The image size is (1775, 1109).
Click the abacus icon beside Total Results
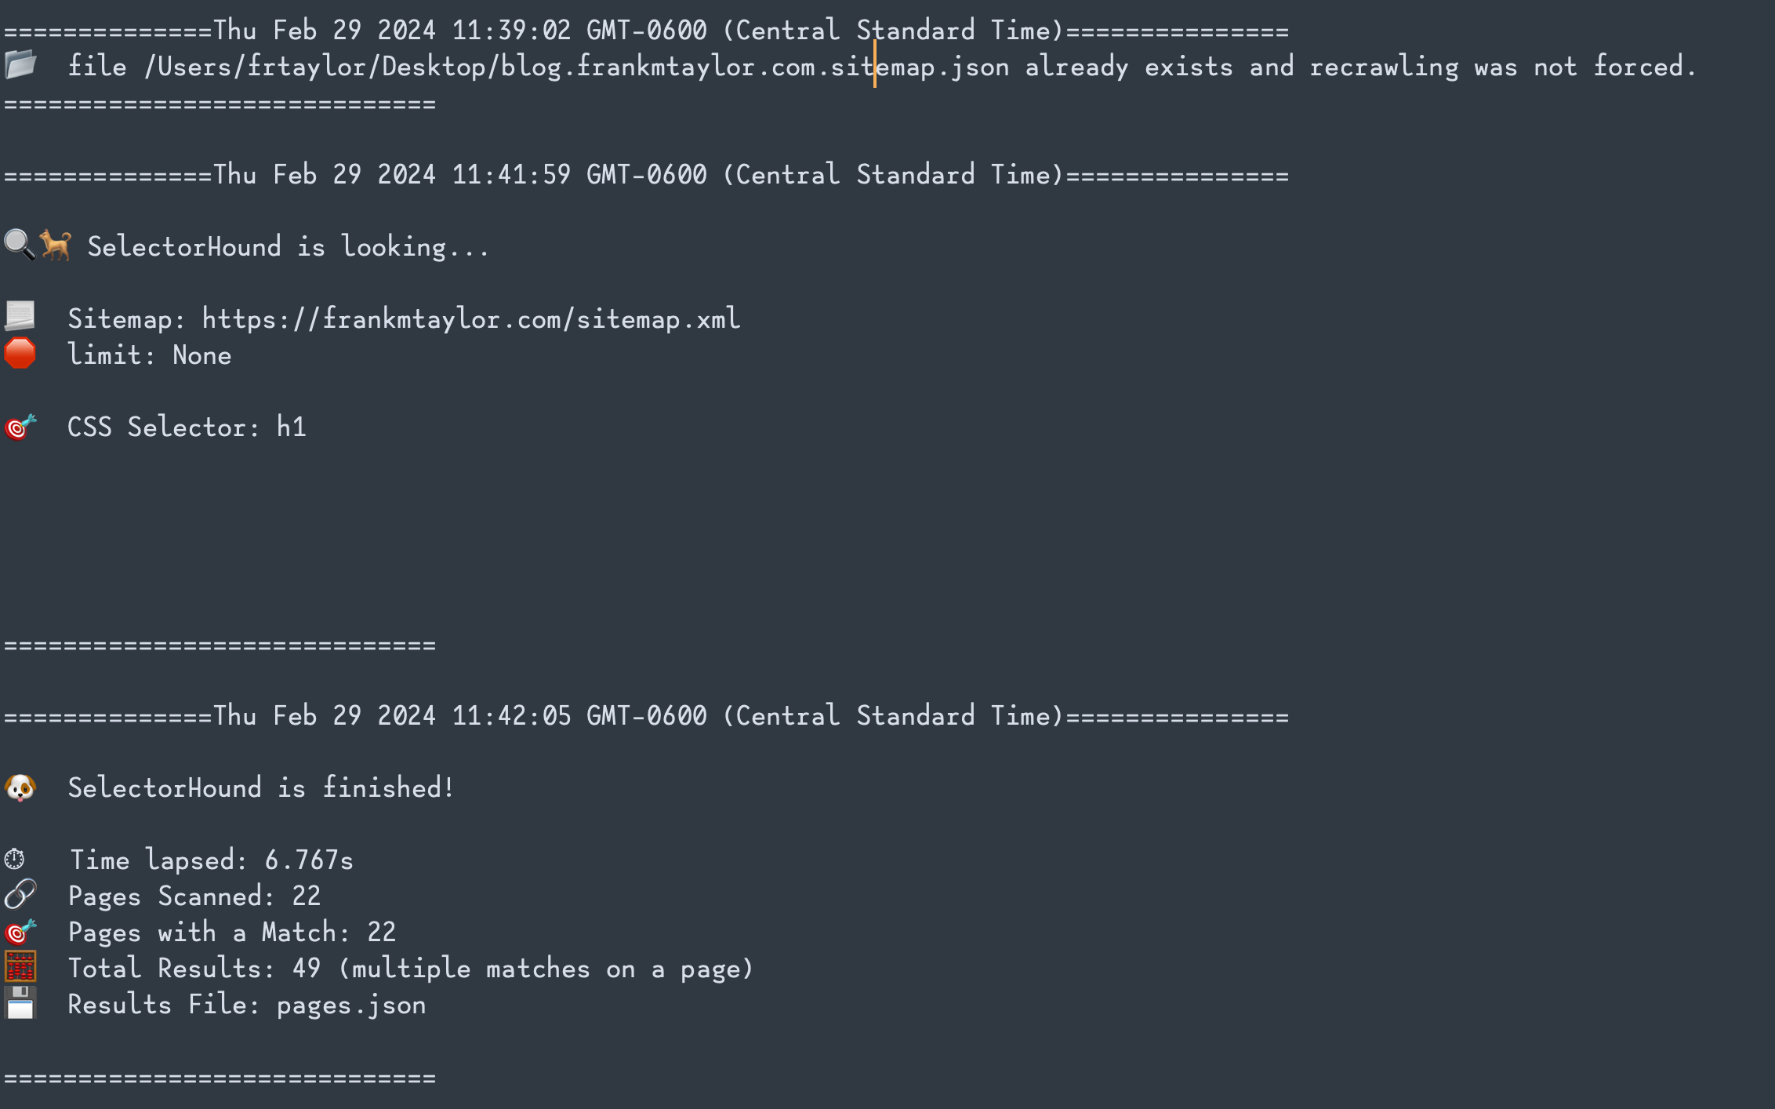(20, 968)
